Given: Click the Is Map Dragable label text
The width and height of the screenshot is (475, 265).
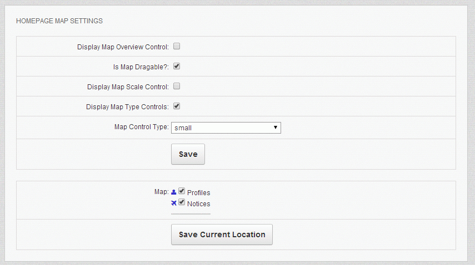Looking at the screenshot, I should [140, 67].
